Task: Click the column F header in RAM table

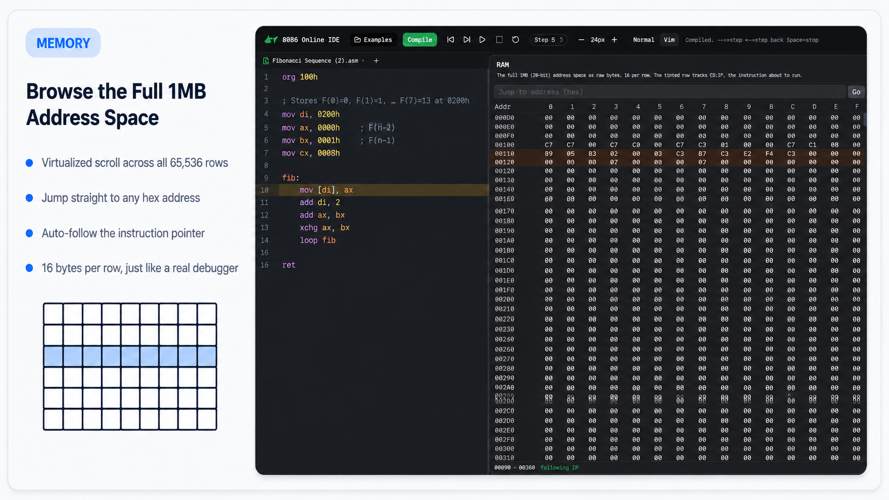Action: click(x=857, y=107)
